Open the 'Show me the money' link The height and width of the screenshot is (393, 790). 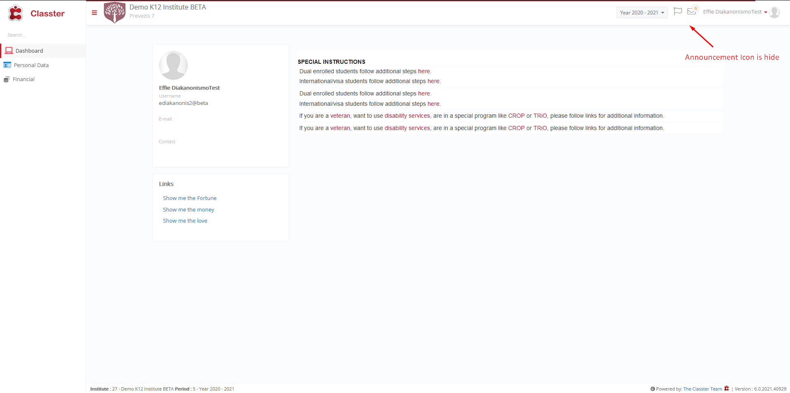click(188, 209)
